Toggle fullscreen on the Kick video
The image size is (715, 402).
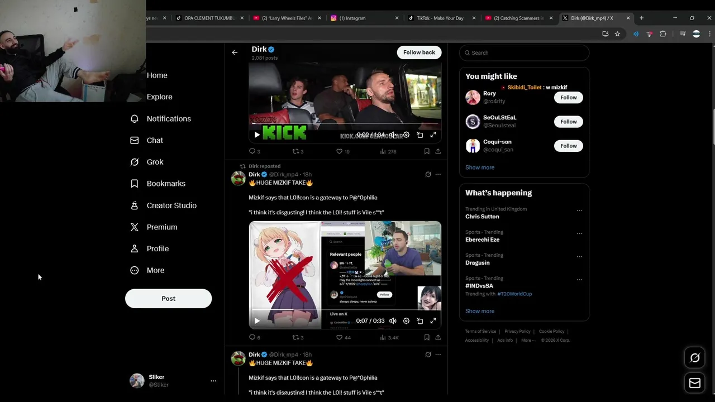pyautogui.click(x=433, y=135)
